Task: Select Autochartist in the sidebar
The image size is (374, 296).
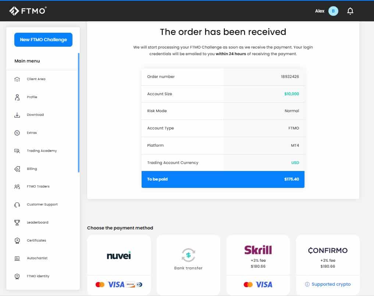Action: 37,258
